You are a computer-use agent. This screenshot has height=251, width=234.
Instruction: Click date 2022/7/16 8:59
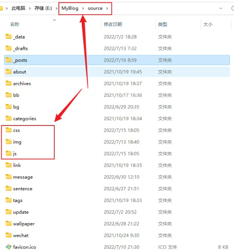[120, 60]
